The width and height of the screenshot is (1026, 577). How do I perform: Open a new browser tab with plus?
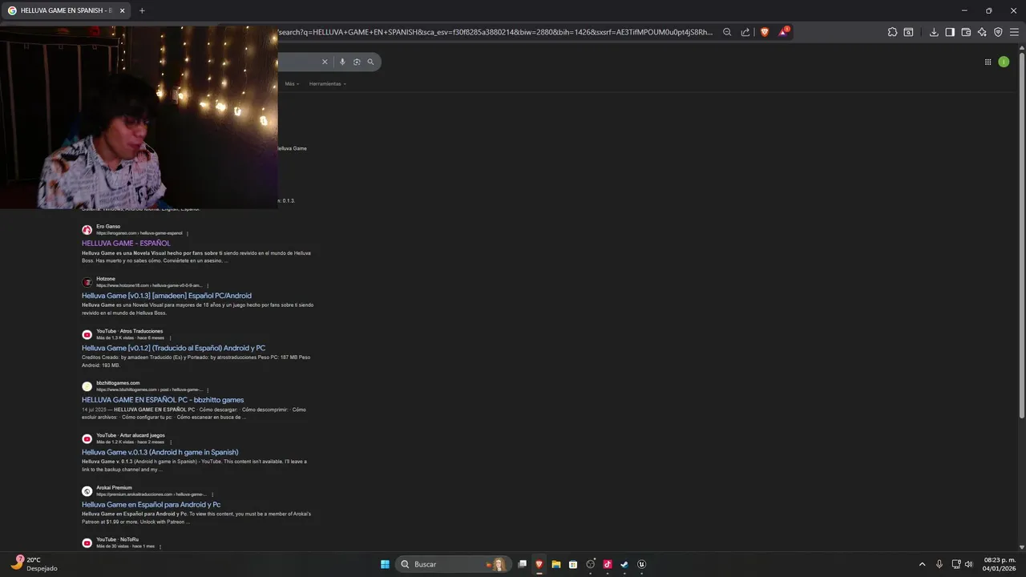tap(142, 10)
